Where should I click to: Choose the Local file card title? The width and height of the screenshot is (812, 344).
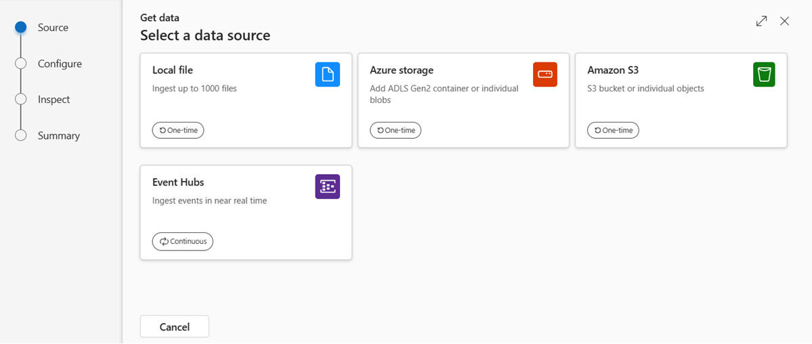[x=173, y=70]
